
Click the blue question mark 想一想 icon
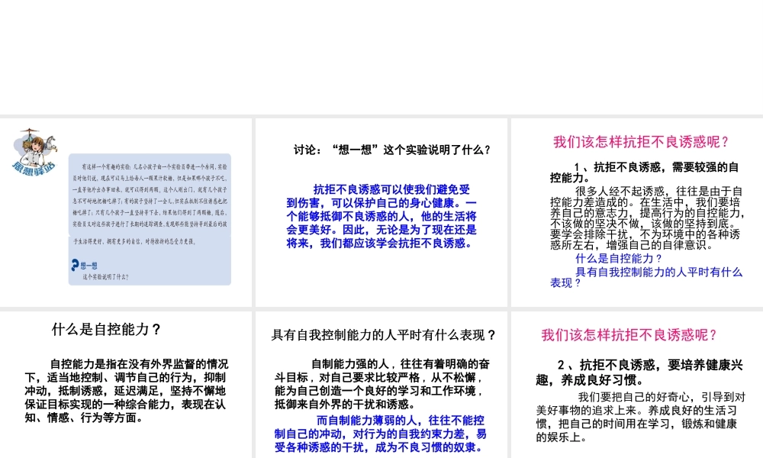click(x=75, y=264)
